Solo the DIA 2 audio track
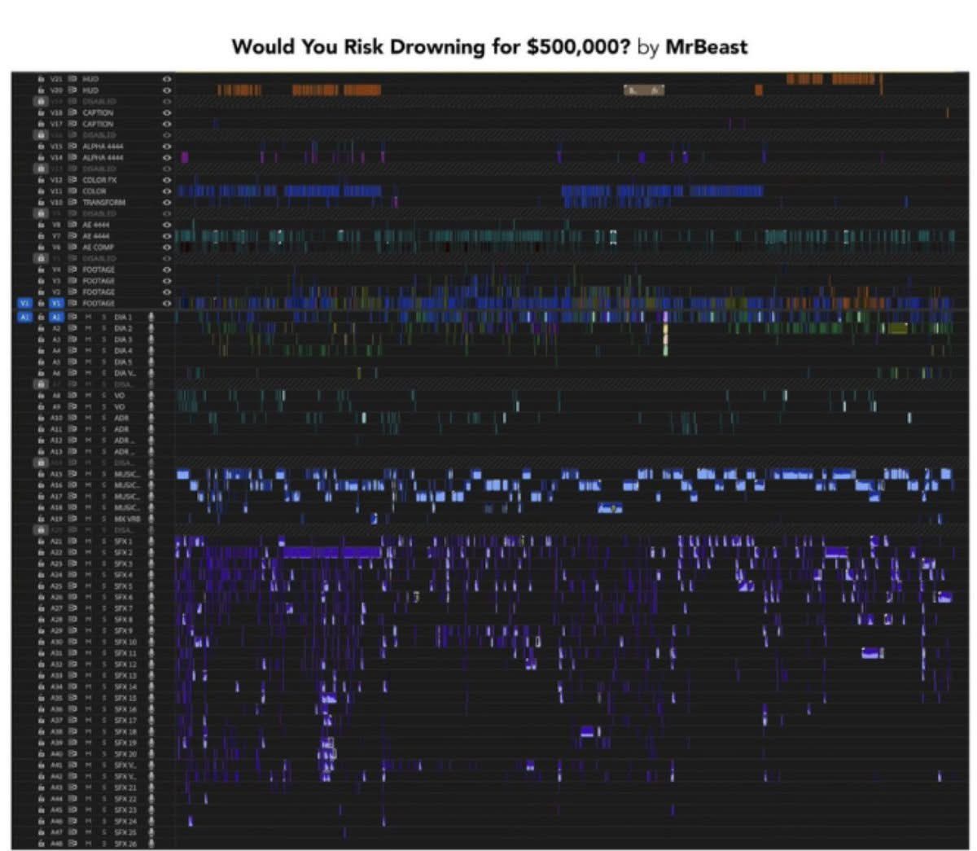Viewport: 977px width, 851px height. [x=104, y=328]
